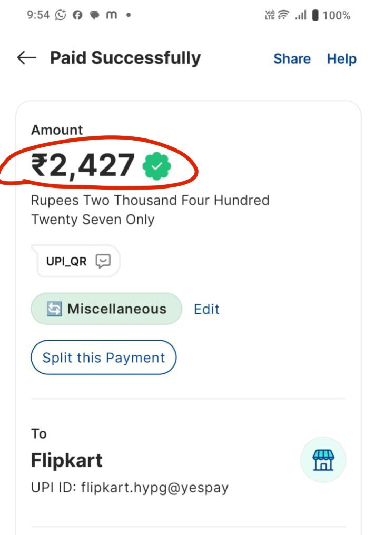The height and width of the screenshot is (535, 375).
Task: Tap the Facebook notification icon in status bar
Action: pyautogui.click(x=77, y=15)
